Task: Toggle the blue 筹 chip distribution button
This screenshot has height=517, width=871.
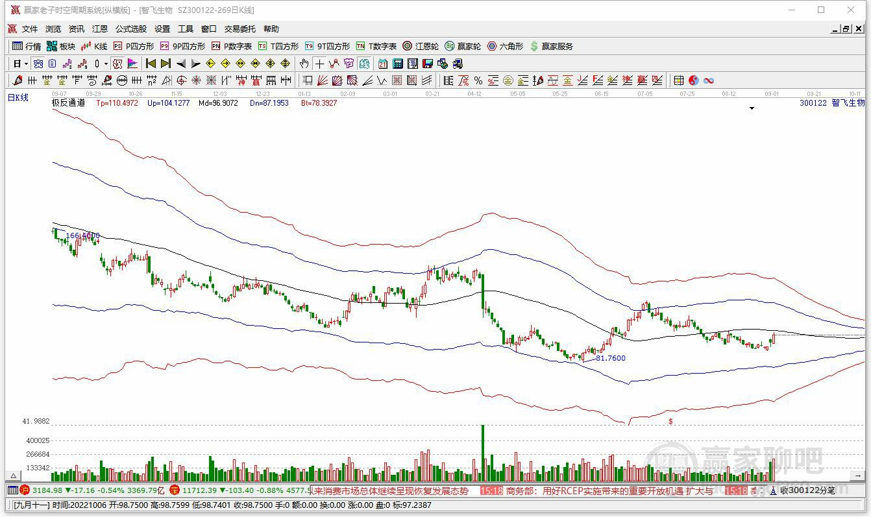Action: [38, 64]
